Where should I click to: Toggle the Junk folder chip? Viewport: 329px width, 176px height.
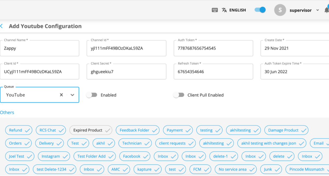pos(271,169)
